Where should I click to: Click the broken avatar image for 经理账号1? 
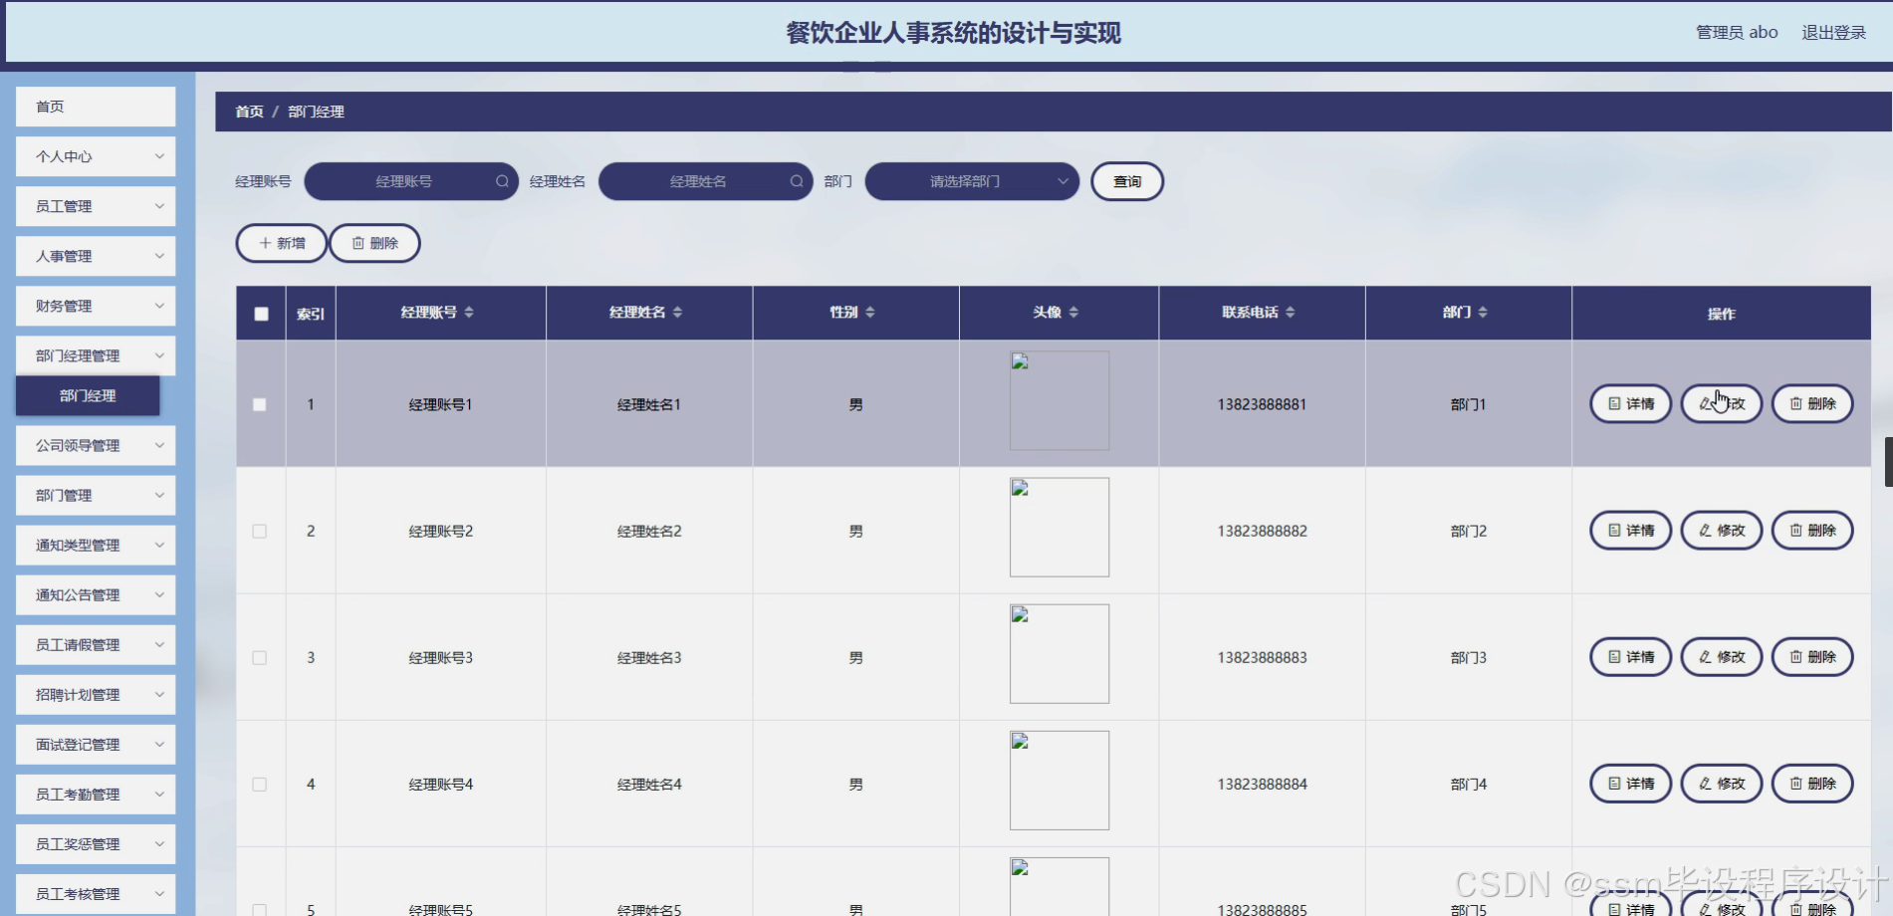tap(1060, 400)
